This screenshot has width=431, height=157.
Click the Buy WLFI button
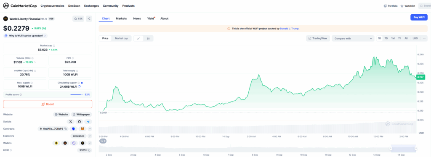tap(419, 17)
